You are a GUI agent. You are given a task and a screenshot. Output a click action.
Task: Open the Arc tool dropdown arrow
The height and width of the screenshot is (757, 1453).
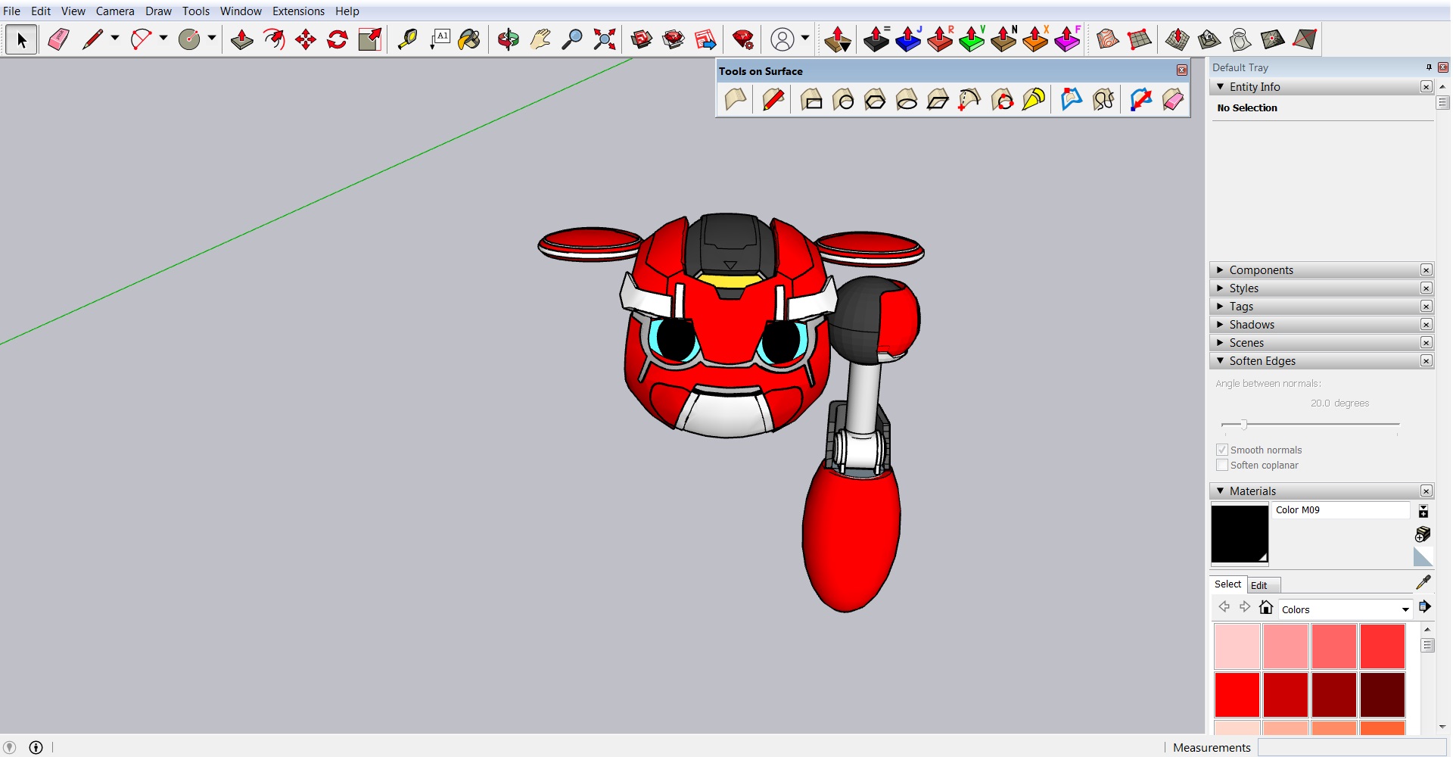point(163,37)
